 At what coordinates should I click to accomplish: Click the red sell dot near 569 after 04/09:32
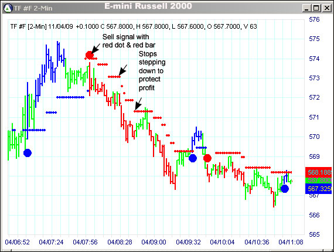tap(207, 158)
